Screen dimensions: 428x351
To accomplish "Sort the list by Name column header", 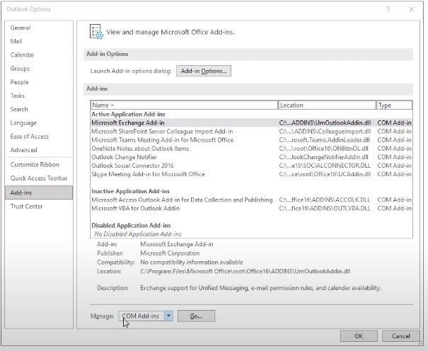I will click(x=184, y=105).
